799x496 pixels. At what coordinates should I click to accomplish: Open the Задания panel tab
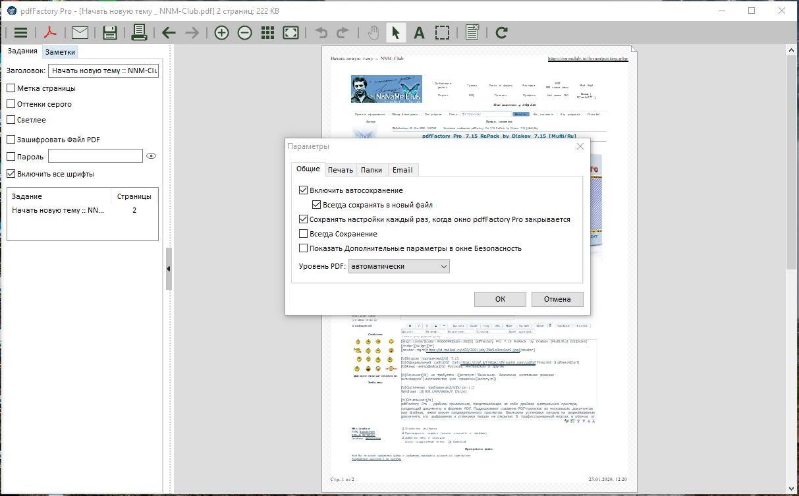click(23, 51)
